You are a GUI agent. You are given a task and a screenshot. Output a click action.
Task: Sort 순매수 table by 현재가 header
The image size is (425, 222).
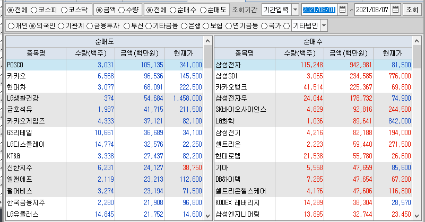(x=393, y=54)
